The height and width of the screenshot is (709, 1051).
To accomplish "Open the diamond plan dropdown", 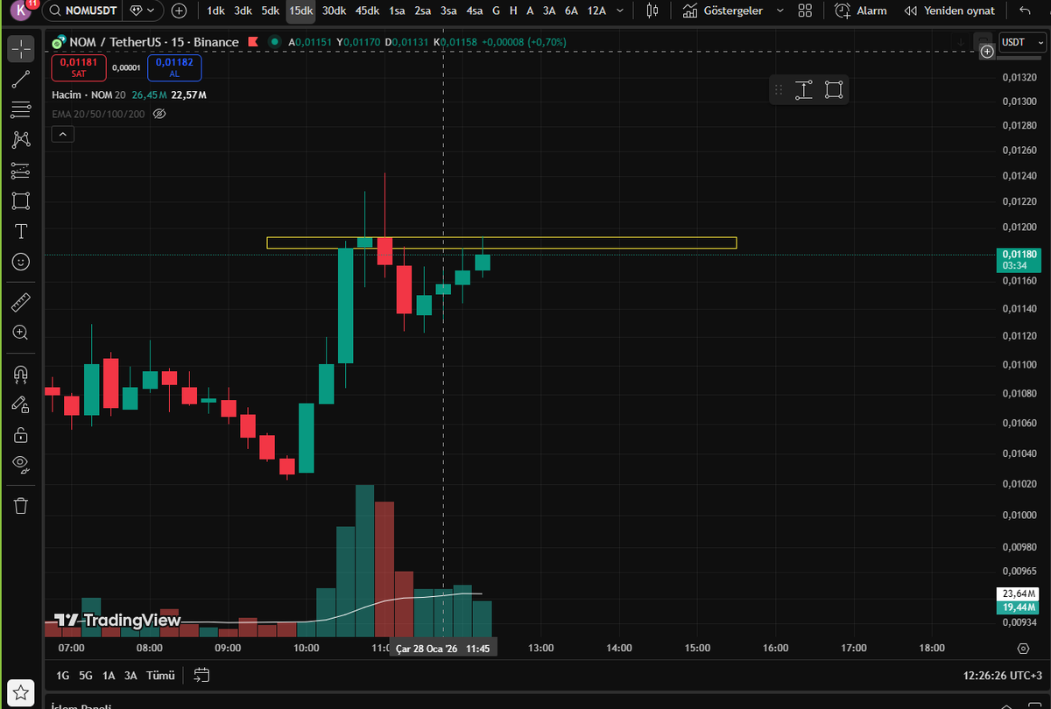I will pyautogui.click(x=144, y=11).
